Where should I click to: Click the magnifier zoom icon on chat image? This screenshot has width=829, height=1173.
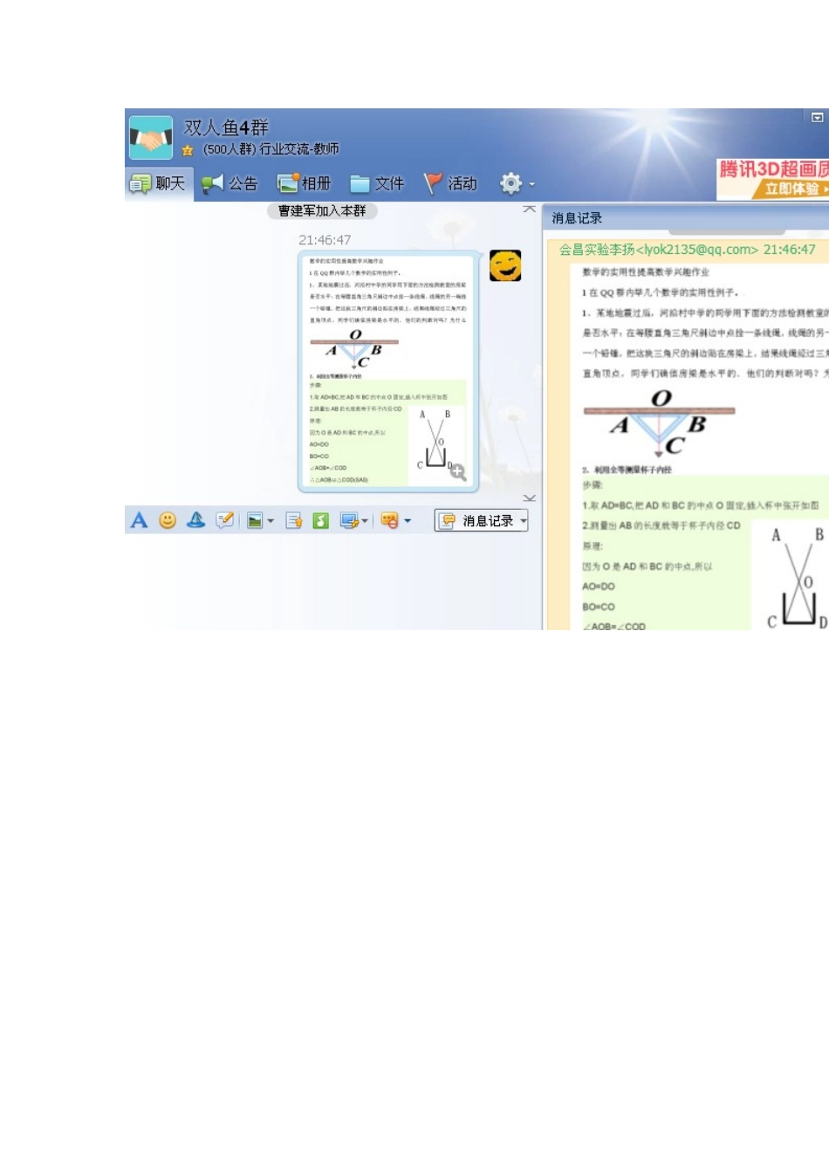[457, 472]
